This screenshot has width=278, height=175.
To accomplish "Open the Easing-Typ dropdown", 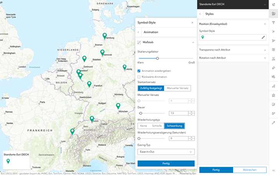I will (x=166, y=152).
